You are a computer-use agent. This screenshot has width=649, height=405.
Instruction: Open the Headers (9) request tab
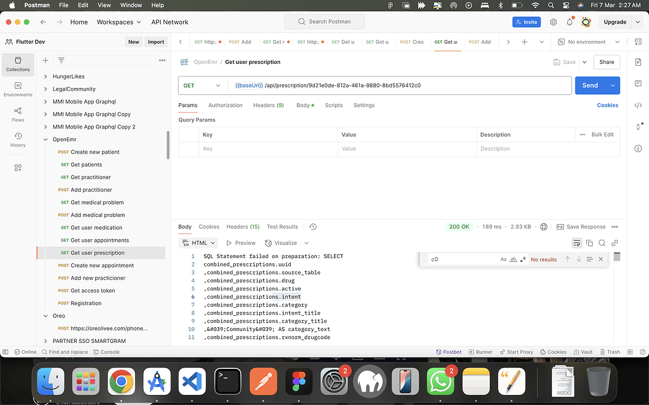pos(268,105)
